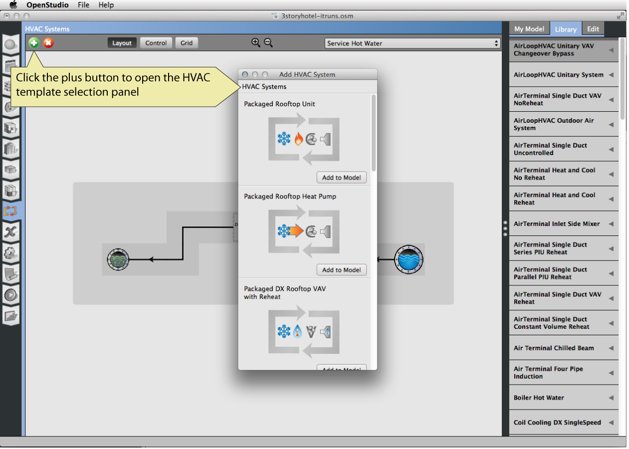Open the Help menu

pyautogui.click(x=106, y=5)
